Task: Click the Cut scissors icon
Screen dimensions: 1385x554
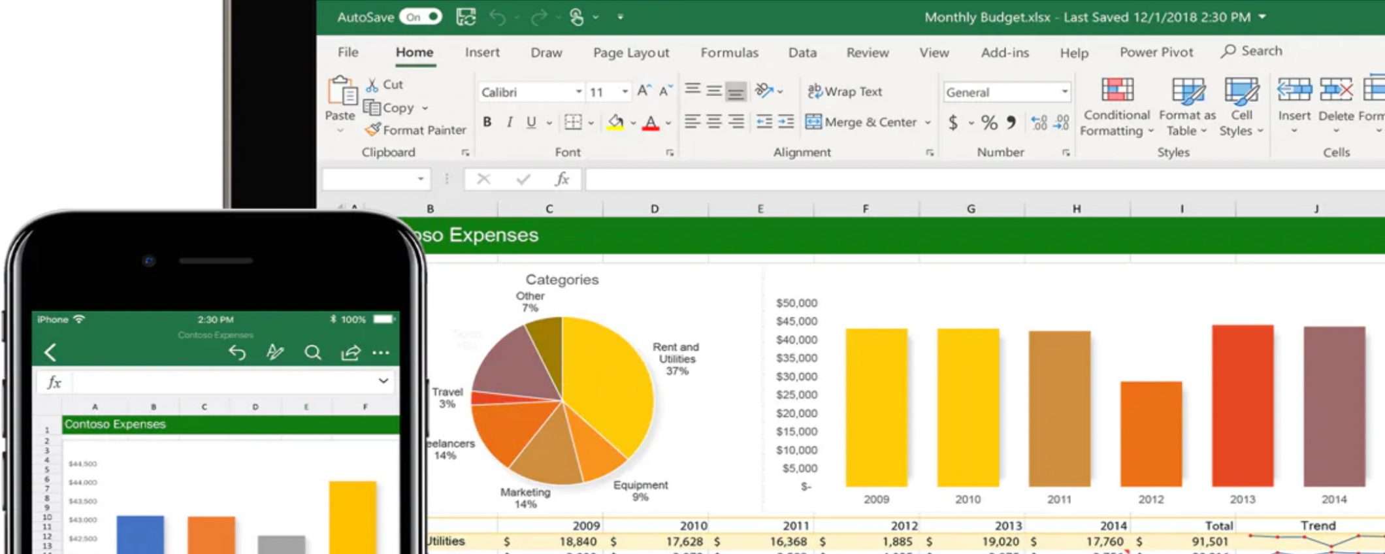Action: pos(372,85)
